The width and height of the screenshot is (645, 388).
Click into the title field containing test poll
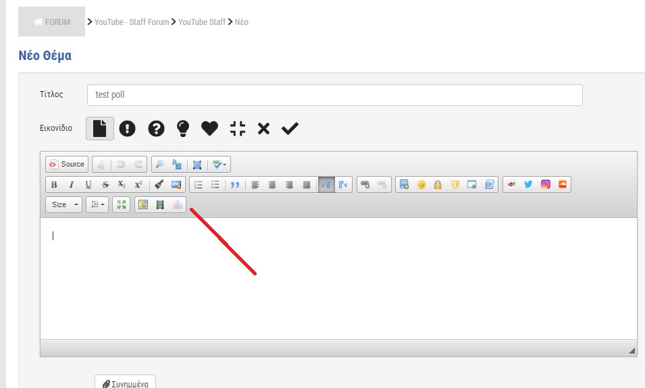click(x=335, y=95)
